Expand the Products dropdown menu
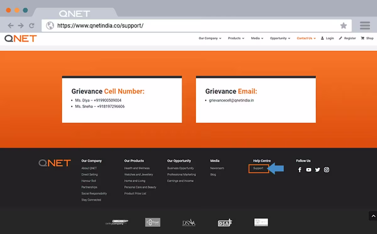 pyautogui.click(x=236, y=38)
